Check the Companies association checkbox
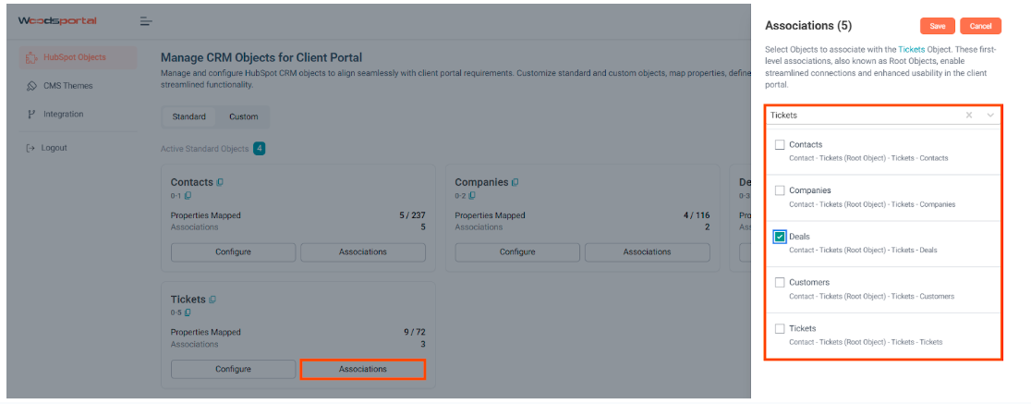Screen dimensions: 1031x404 pos(780,190)
